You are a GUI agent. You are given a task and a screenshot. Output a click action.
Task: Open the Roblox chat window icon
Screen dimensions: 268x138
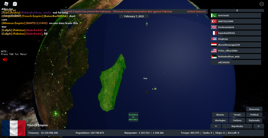[x=15, y=4]
